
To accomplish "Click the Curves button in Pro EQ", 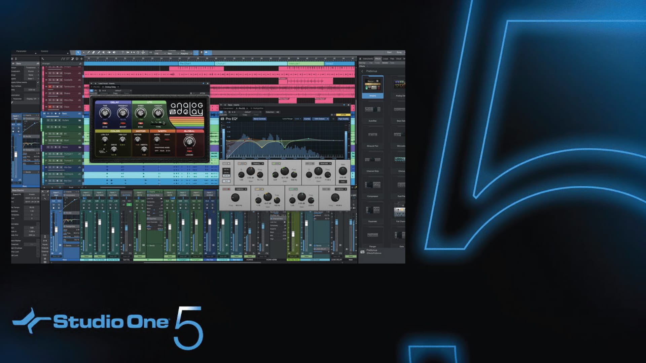I will [307, 119].
